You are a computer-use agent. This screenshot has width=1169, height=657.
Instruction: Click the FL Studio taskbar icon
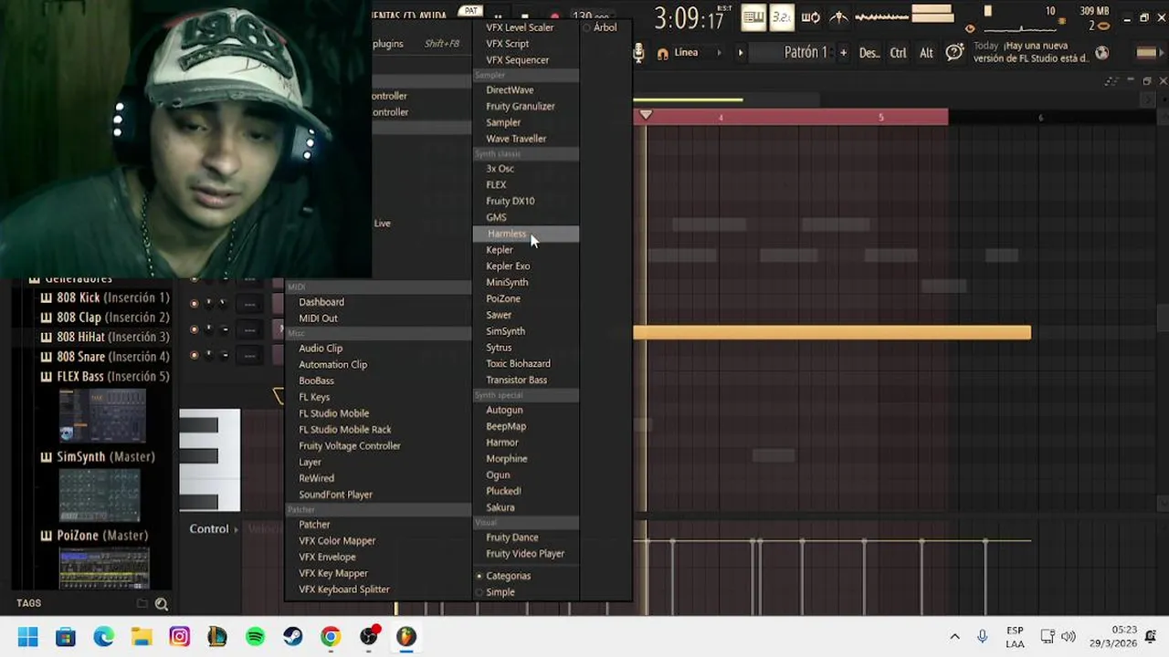click(x=406, y=637)
